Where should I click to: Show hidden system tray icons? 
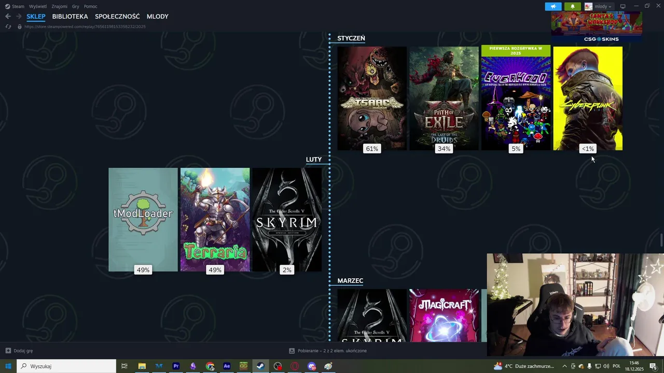tap(564, 366)
